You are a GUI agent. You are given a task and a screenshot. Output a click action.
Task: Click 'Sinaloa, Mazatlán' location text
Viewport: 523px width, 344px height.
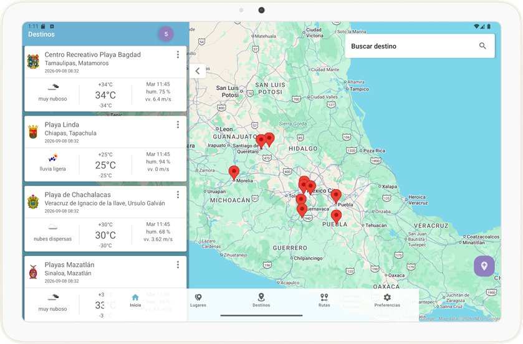68,273
